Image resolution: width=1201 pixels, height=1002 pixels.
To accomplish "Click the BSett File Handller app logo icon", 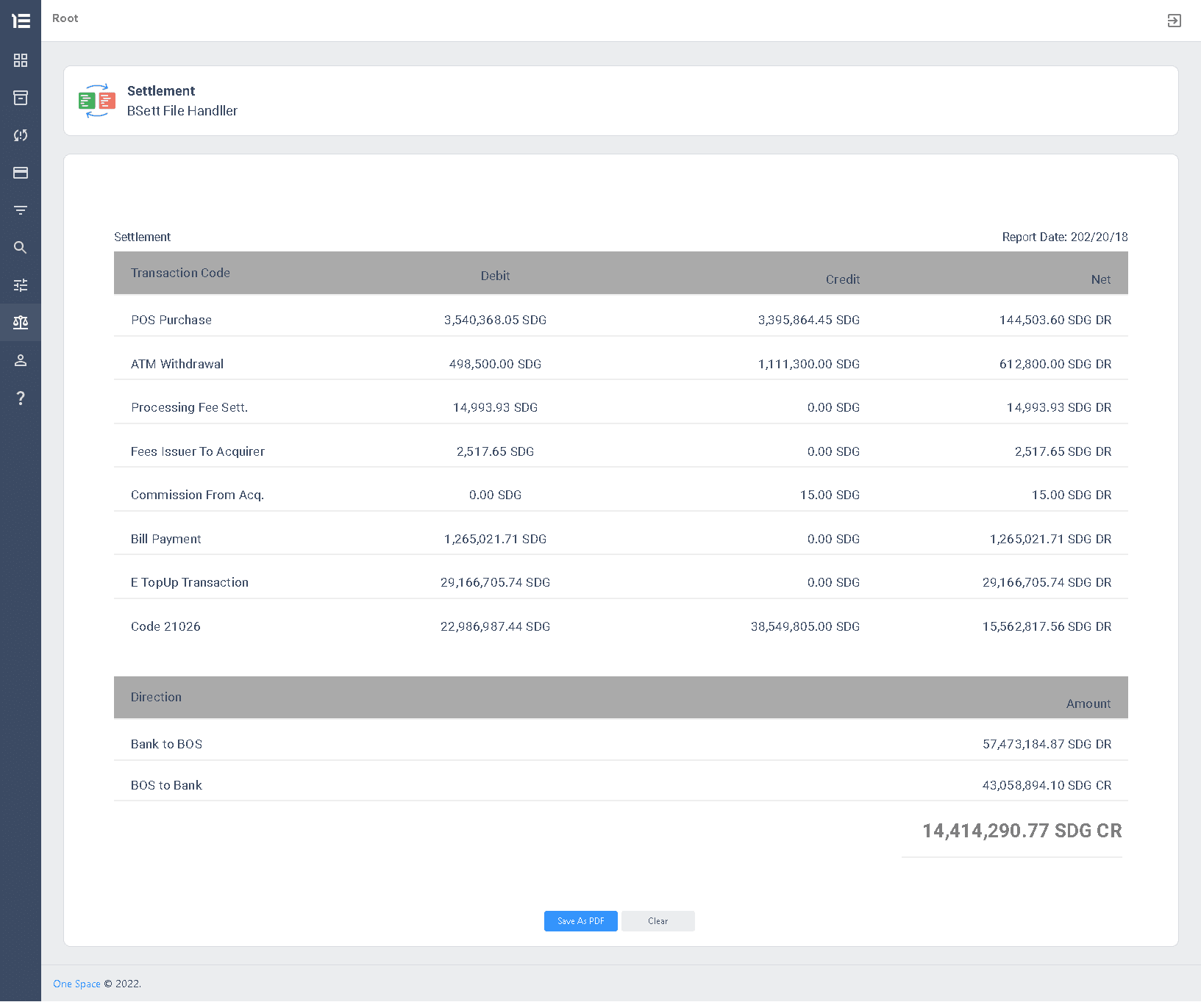I will coord(96,101).
